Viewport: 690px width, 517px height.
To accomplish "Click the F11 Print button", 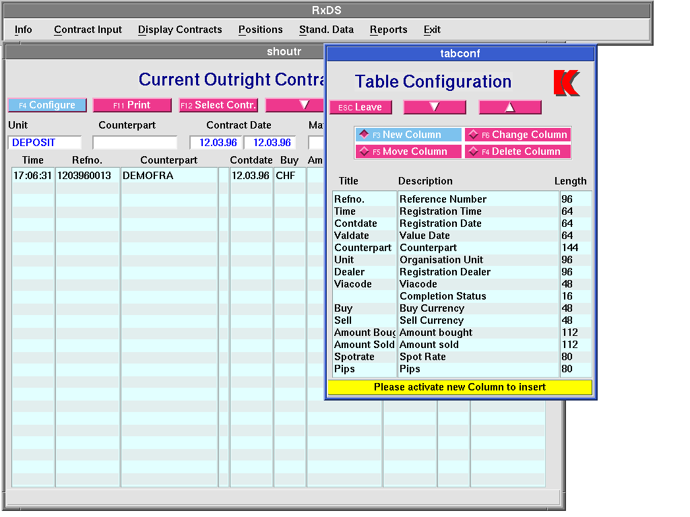I will 132,105.
